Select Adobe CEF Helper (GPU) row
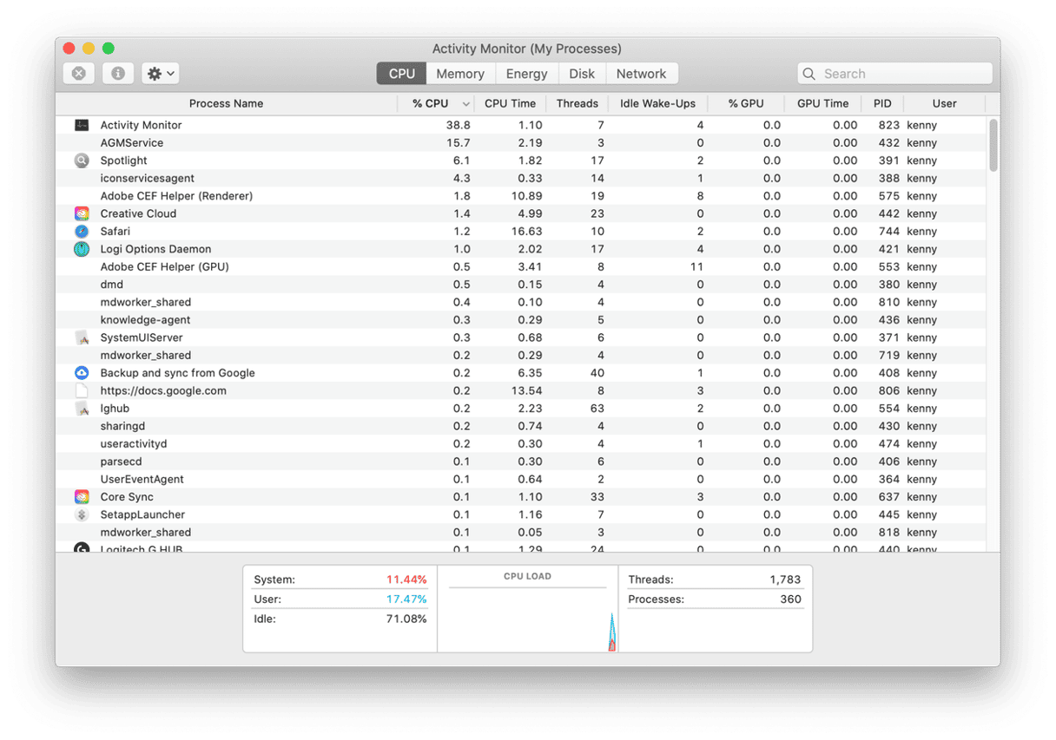1056x740 pixels. click(x=521, y=267)
